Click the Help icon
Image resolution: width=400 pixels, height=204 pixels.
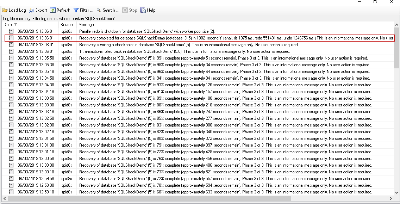pyautogui.click(x=143, y=10)
